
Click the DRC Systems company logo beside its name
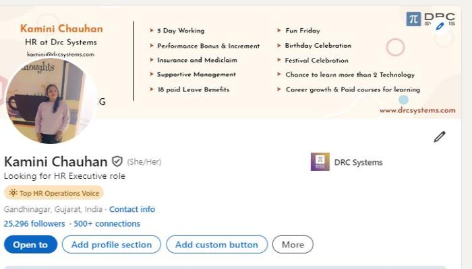click(320, 162)
